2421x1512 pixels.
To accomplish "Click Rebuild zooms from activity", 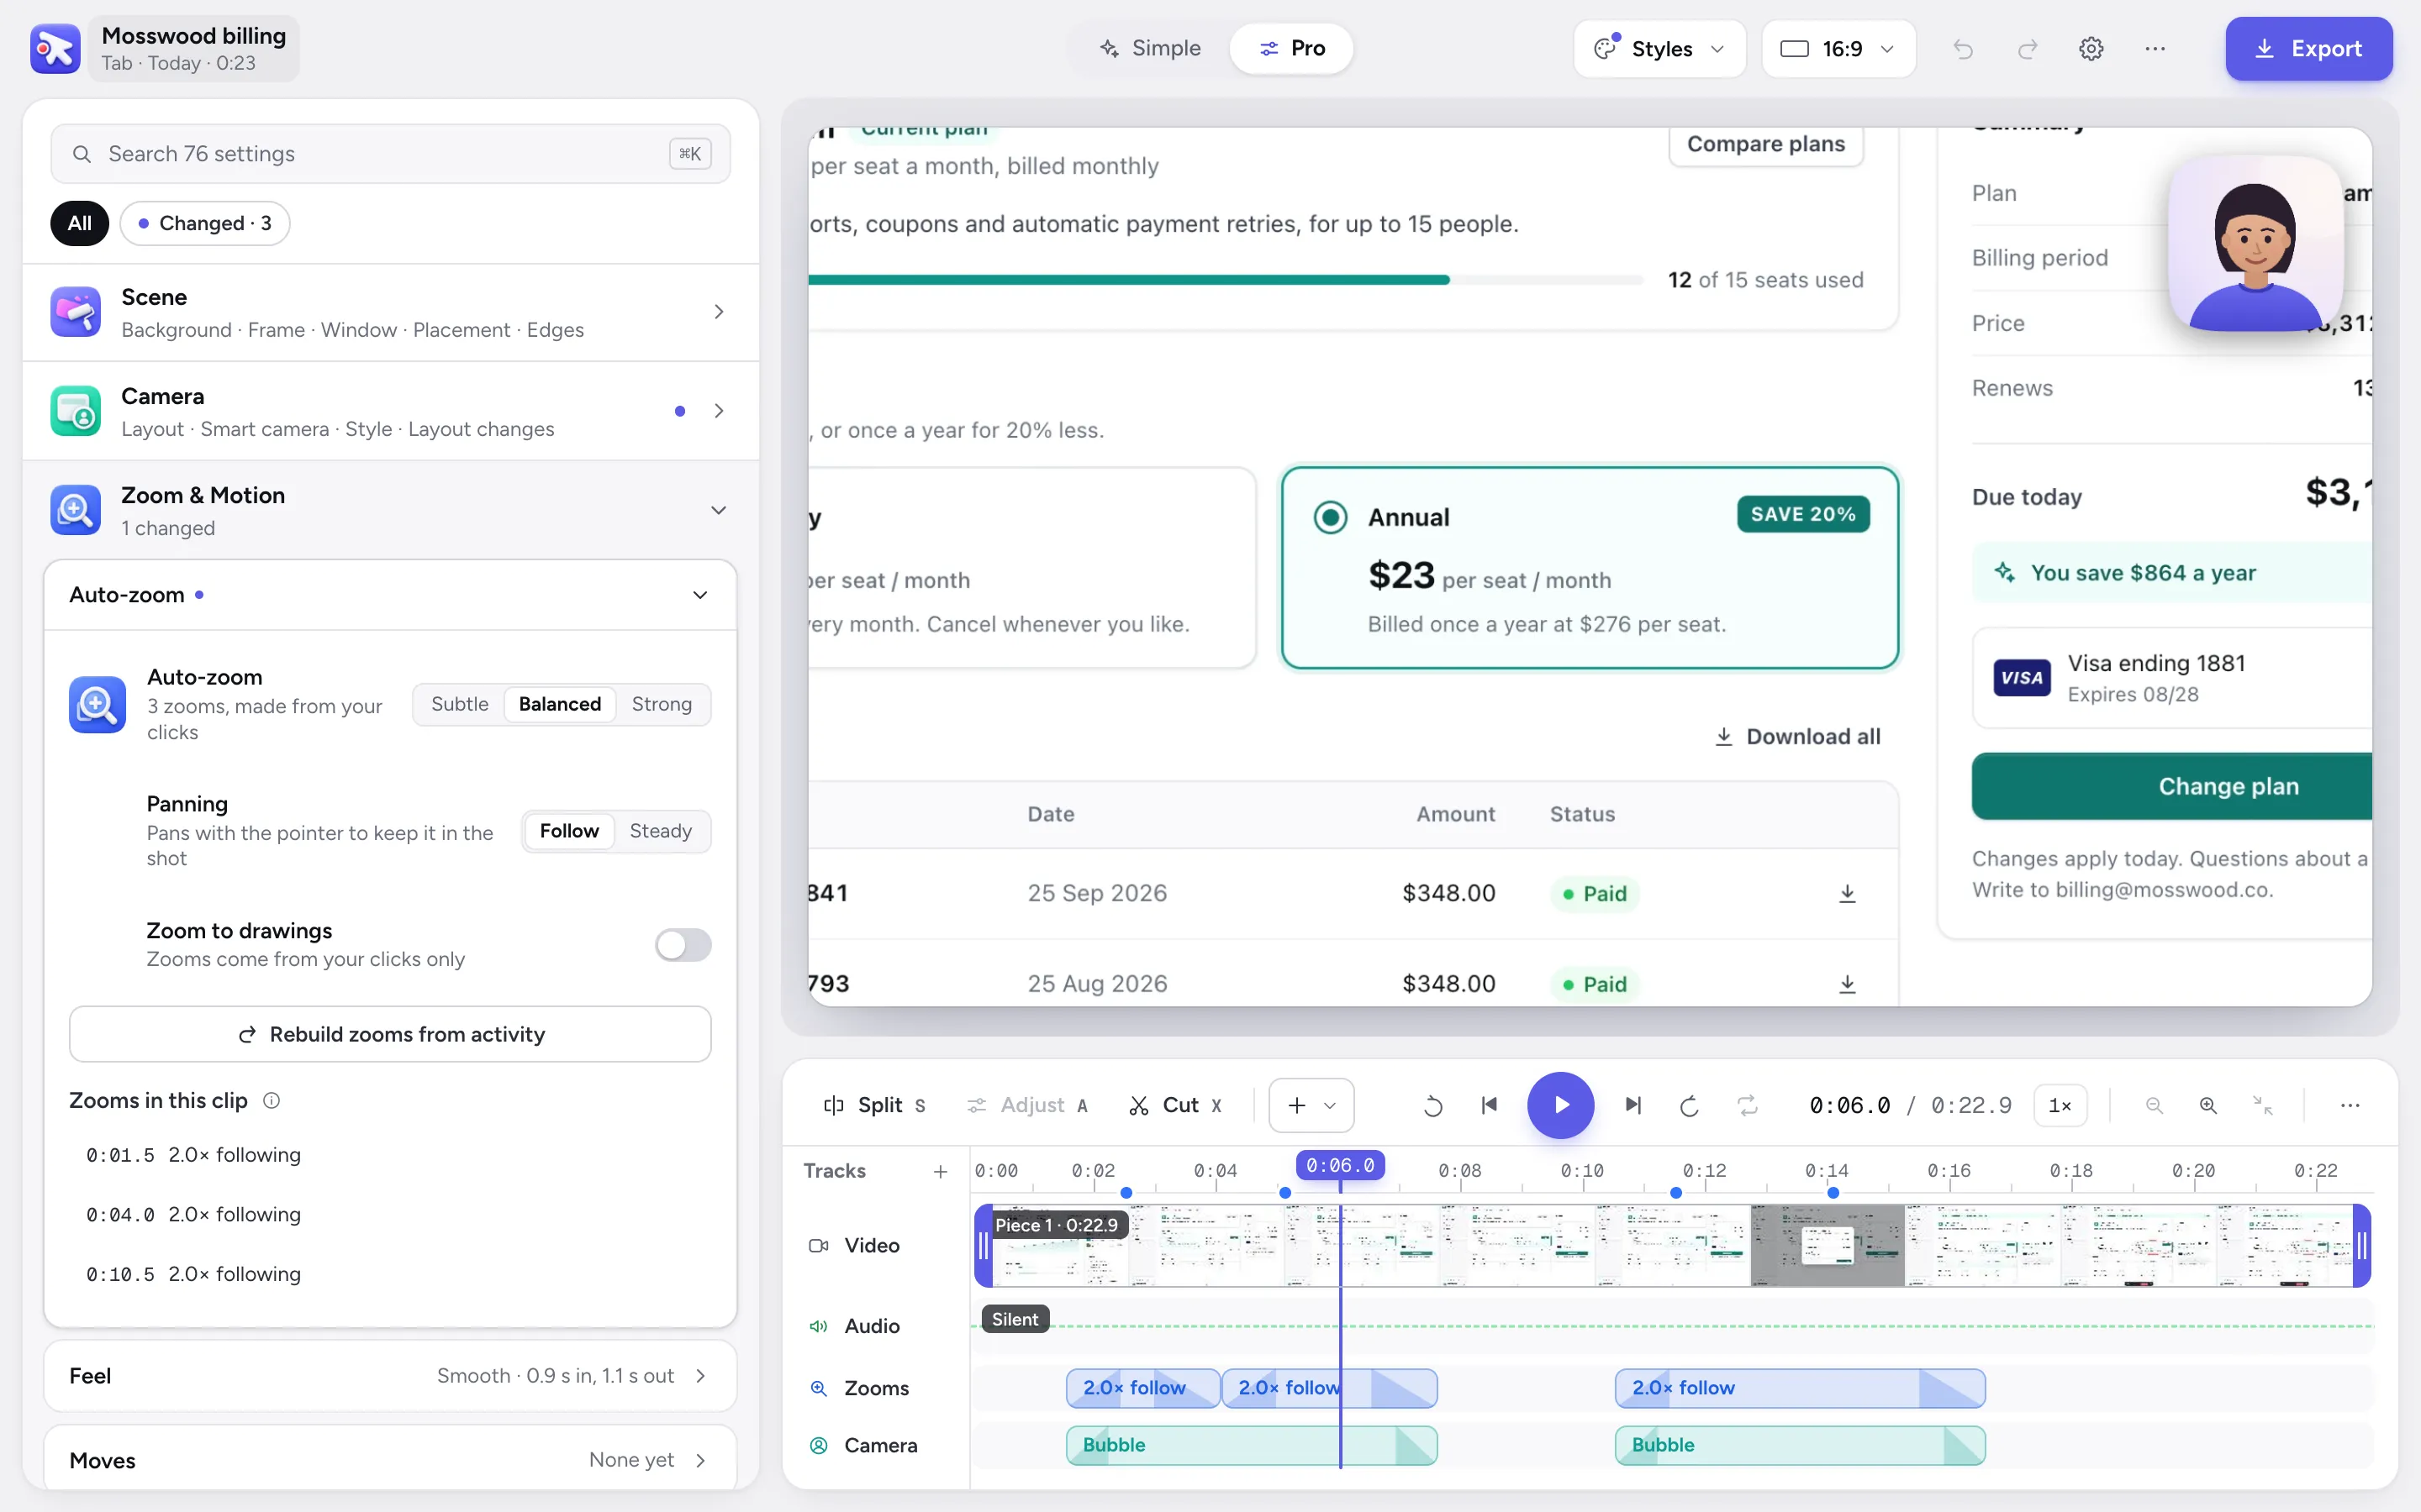I will (x=390, y=1034).
